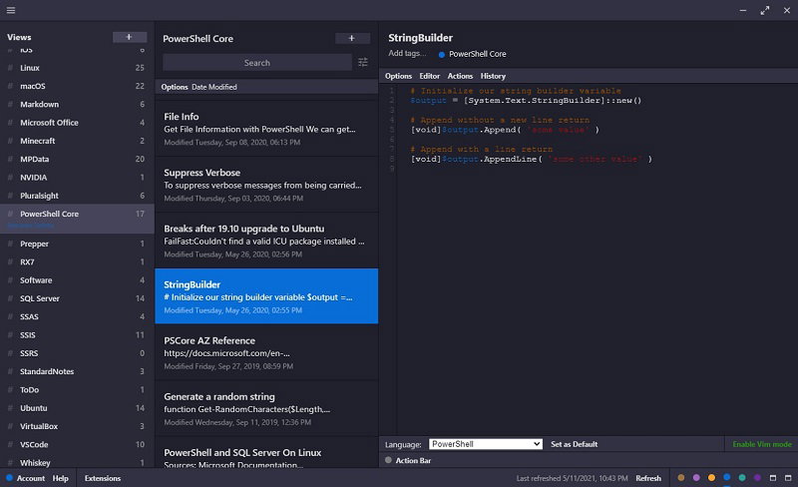This screenshot has height=487, width=798.
Task: Create a new note in PowerShell Core
Action: click(352, 38)
